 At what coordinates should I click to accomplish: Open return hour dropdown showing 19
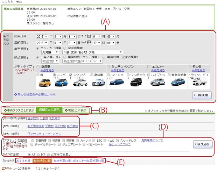97,43
